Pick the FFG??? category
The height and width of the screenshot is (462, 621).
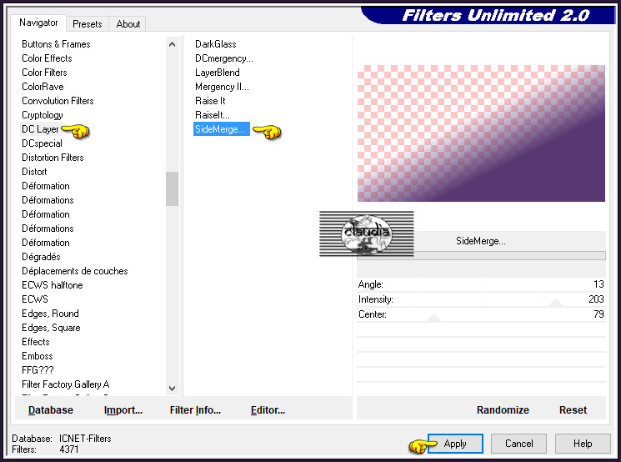(x=38, y=370)
